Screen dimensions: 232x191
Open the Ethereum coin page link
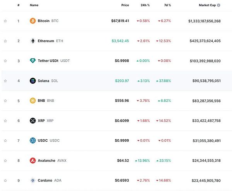46,41
